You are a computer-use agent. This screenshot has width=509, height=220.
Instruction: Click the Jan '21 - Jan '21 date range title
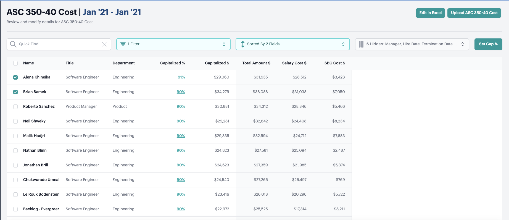point(112,12)
